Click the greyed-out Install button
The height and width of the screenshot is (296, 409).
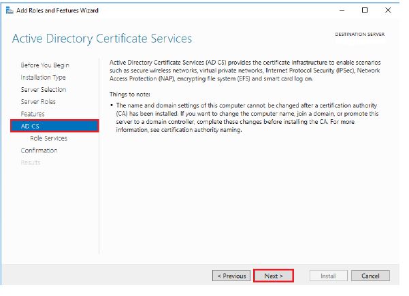click(x=329, y=276)
